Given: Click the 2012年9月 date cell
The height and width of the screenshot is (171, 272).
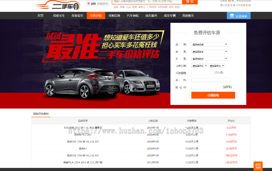Looking at the screenshot, I should [153, 162].
